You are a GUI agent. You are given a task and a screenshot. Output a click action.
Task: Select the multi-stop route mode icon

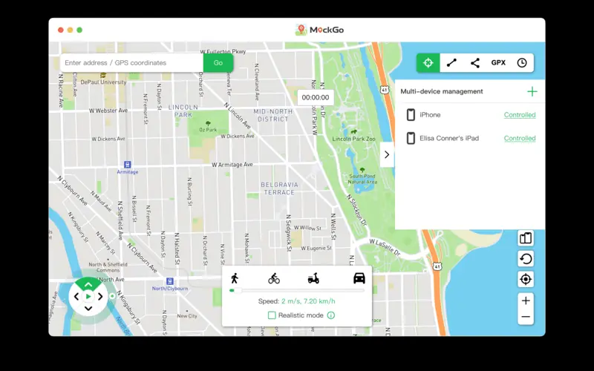coord(475,63)
